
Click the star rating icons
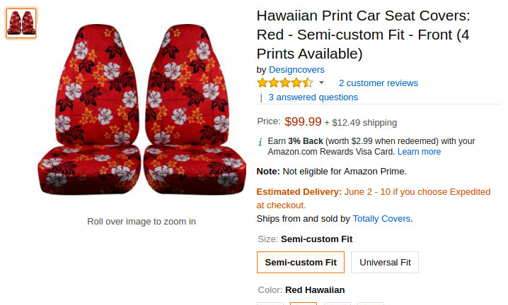[284, 83]
